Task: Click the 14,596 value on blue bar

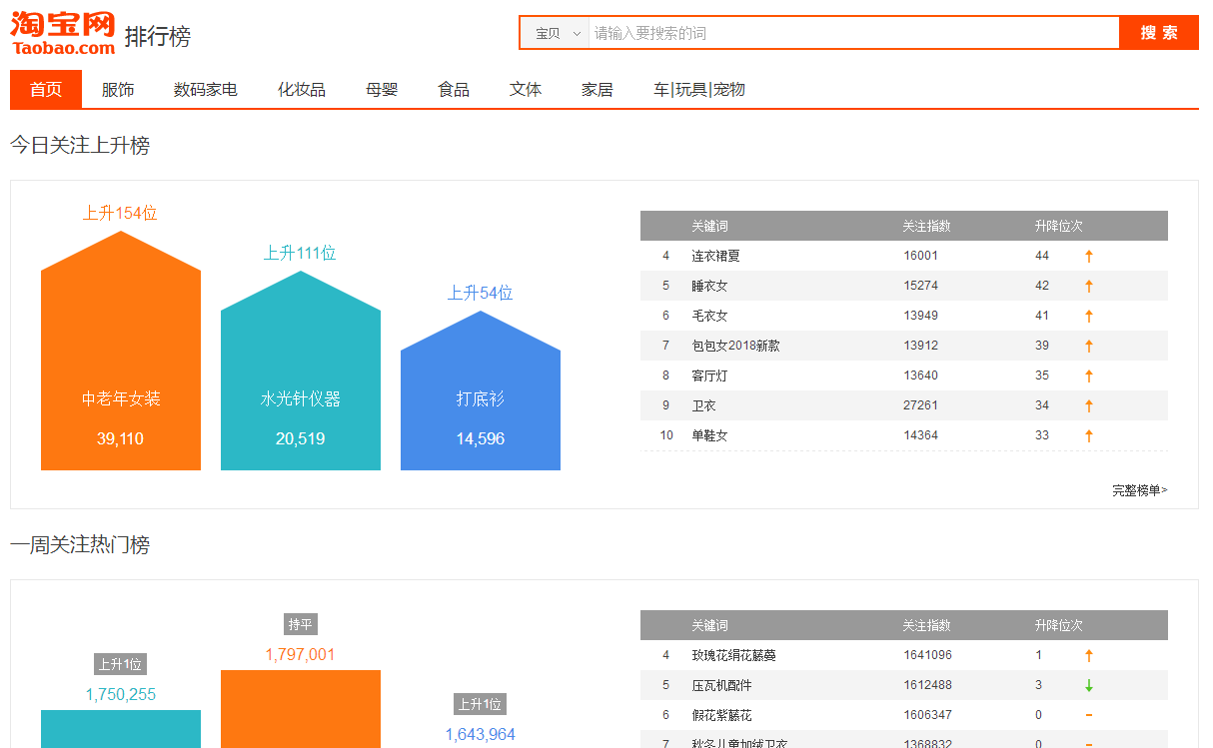Action: tap(481, 438)
